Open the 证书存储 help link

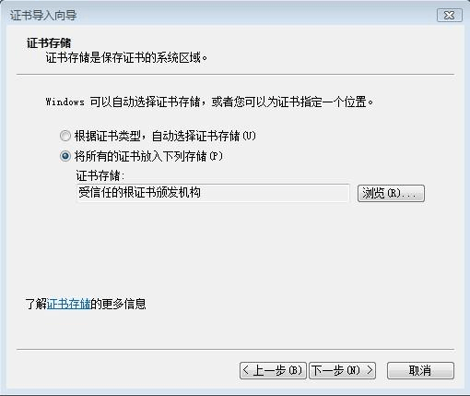68,304
